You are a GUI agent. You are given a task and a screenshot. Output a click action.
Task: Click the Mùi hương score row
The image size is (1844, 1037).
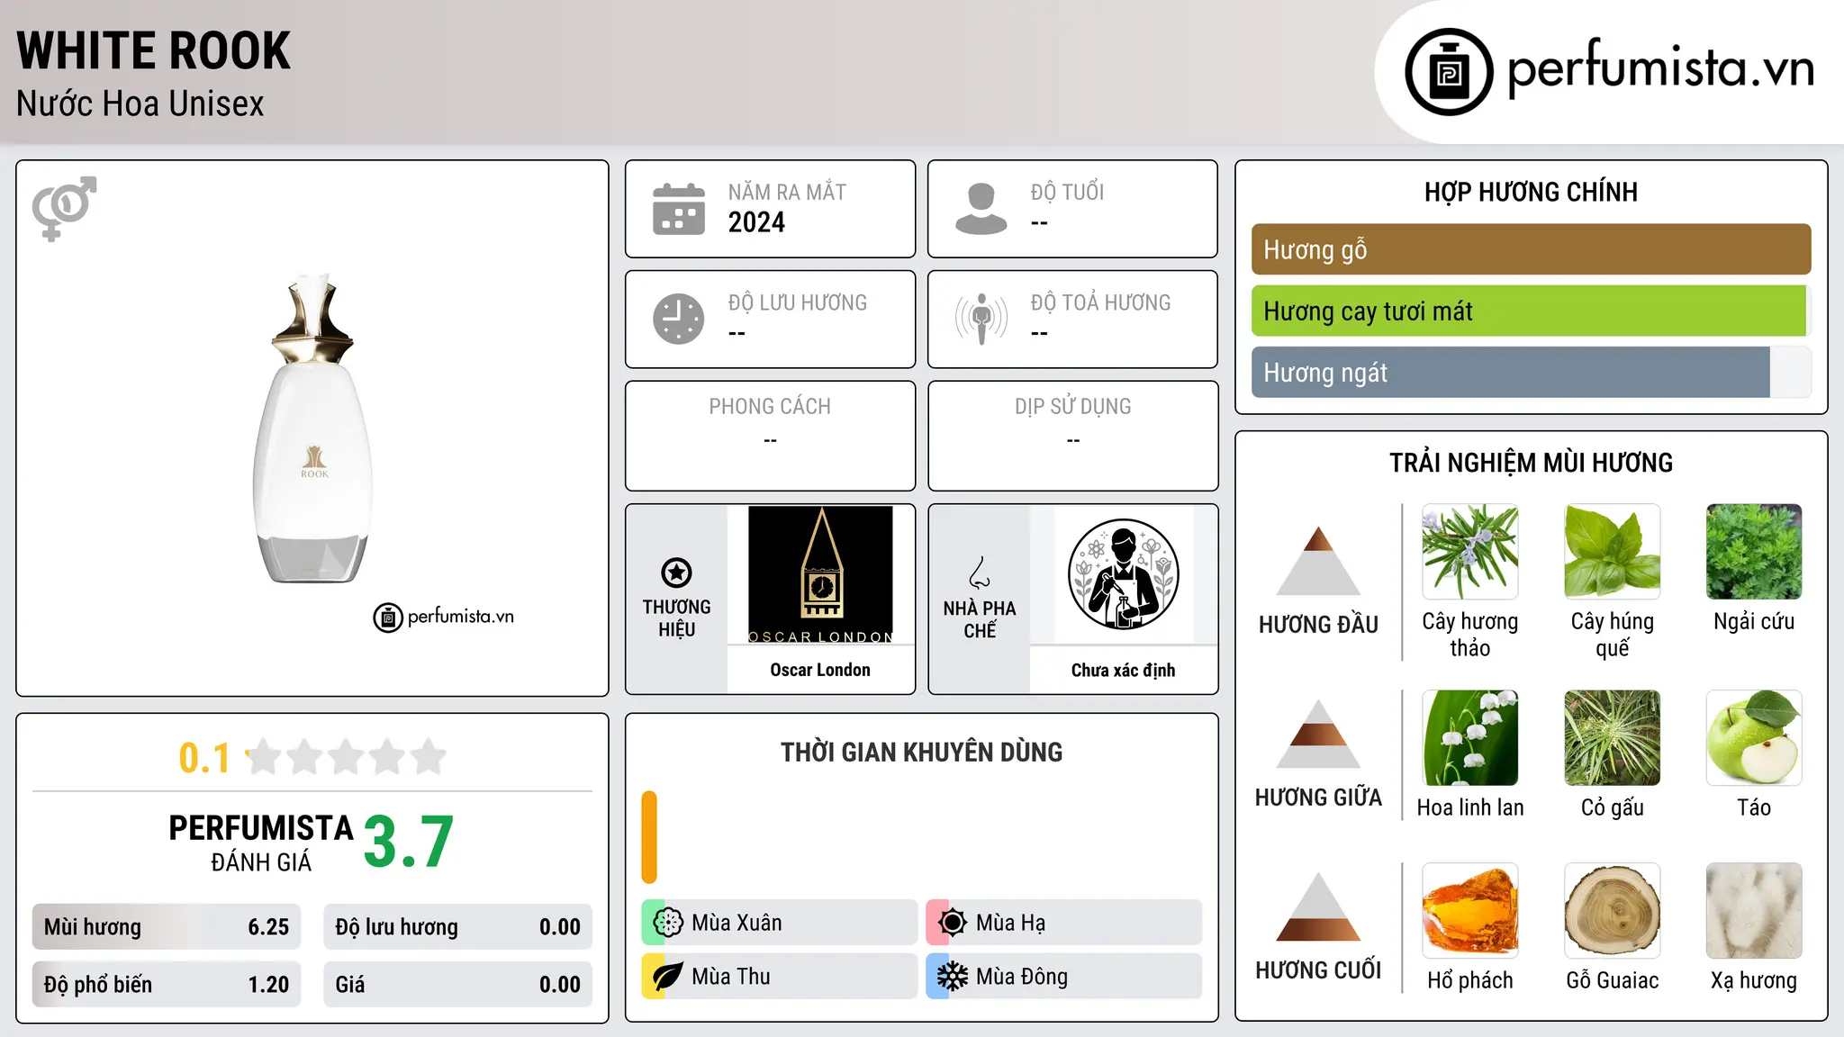point(167,927)
